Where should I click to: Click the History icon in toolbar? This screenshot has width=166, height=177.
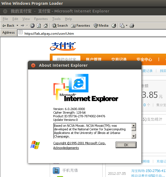tap(114, 26)
